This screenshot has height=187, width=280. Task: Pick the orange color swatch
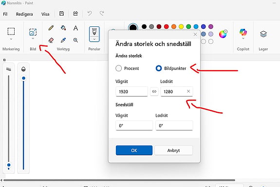tap(174, 27)
